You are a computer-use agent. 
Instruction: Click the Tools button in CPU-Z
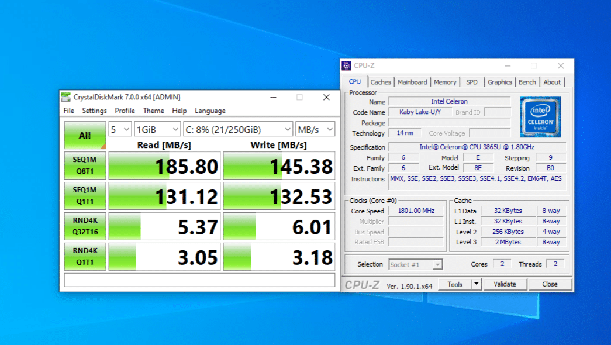[455, 284]
